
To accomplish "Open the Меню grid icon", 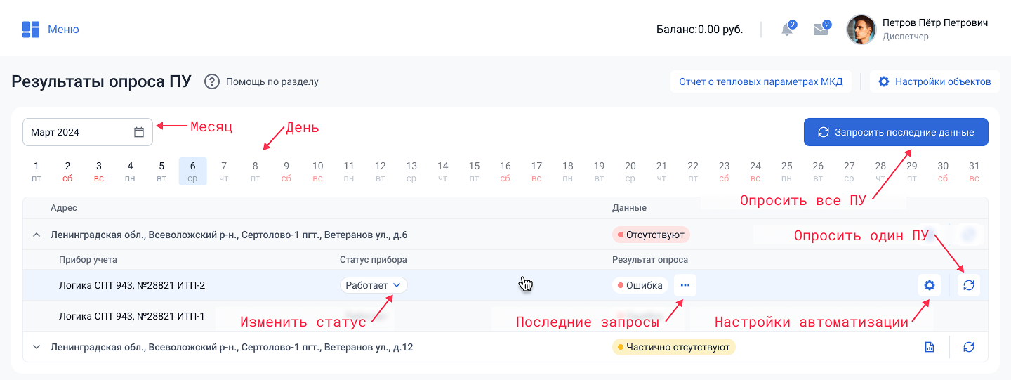I will (x=31, y=30).
